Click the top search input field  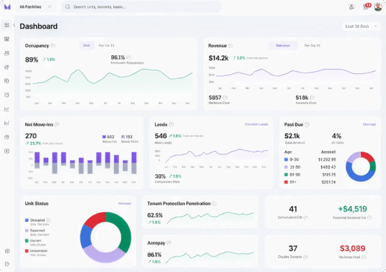click(x=142, y=6)
